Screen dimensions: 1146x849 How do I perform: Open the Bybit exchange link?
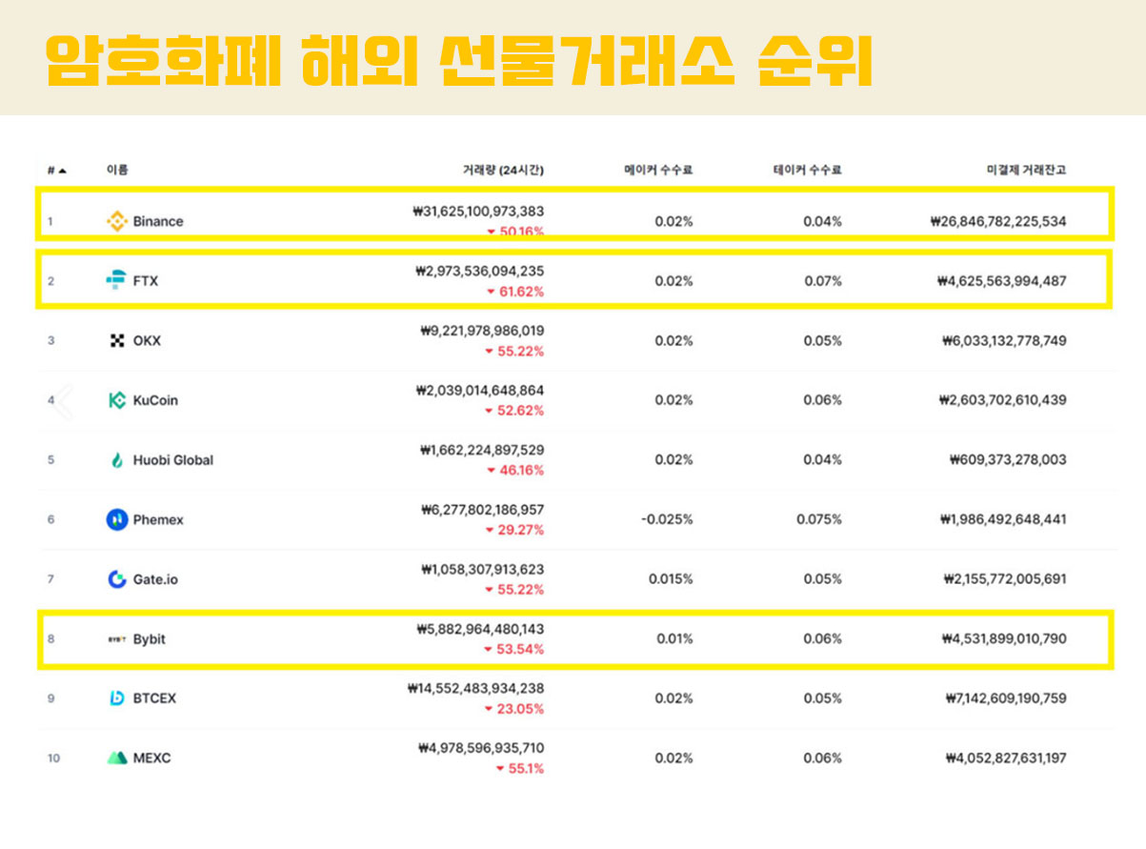pos(150,639)
